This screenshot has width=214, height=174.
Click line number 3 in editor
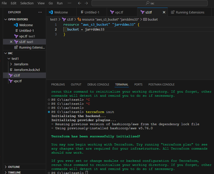pos(56,34)
